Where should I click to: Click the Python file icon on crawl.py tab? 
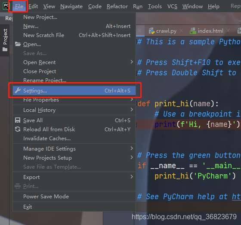151,31
